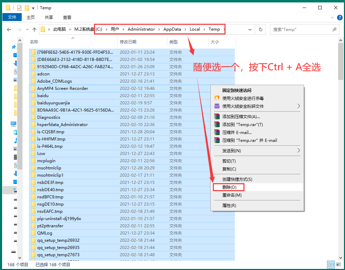The image size is (345, 270).
Task: Open the 共享 ribbon tab
Action: coord(49,17)
